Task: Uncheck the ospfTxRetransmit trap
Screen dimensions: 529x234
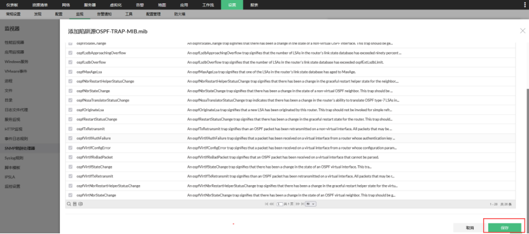Action: pyautogui.click(x=71, y=129)
